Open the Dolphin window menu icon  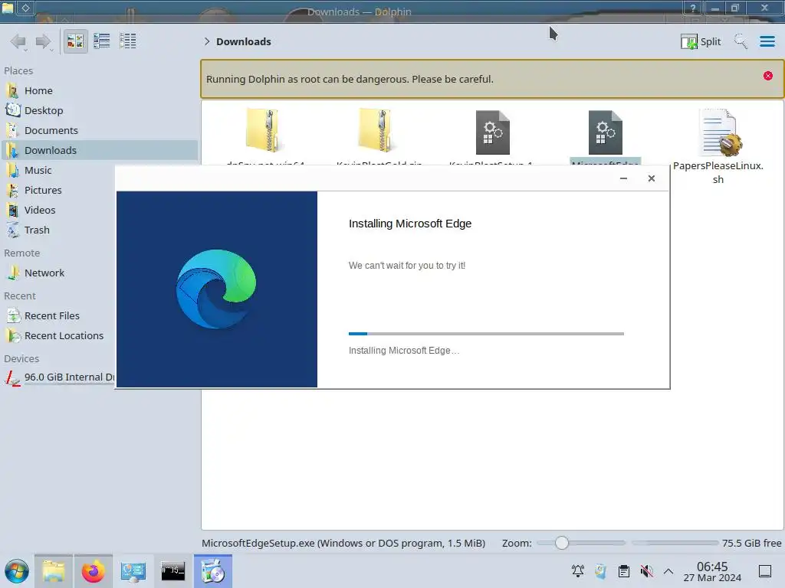tap(8, 8)
